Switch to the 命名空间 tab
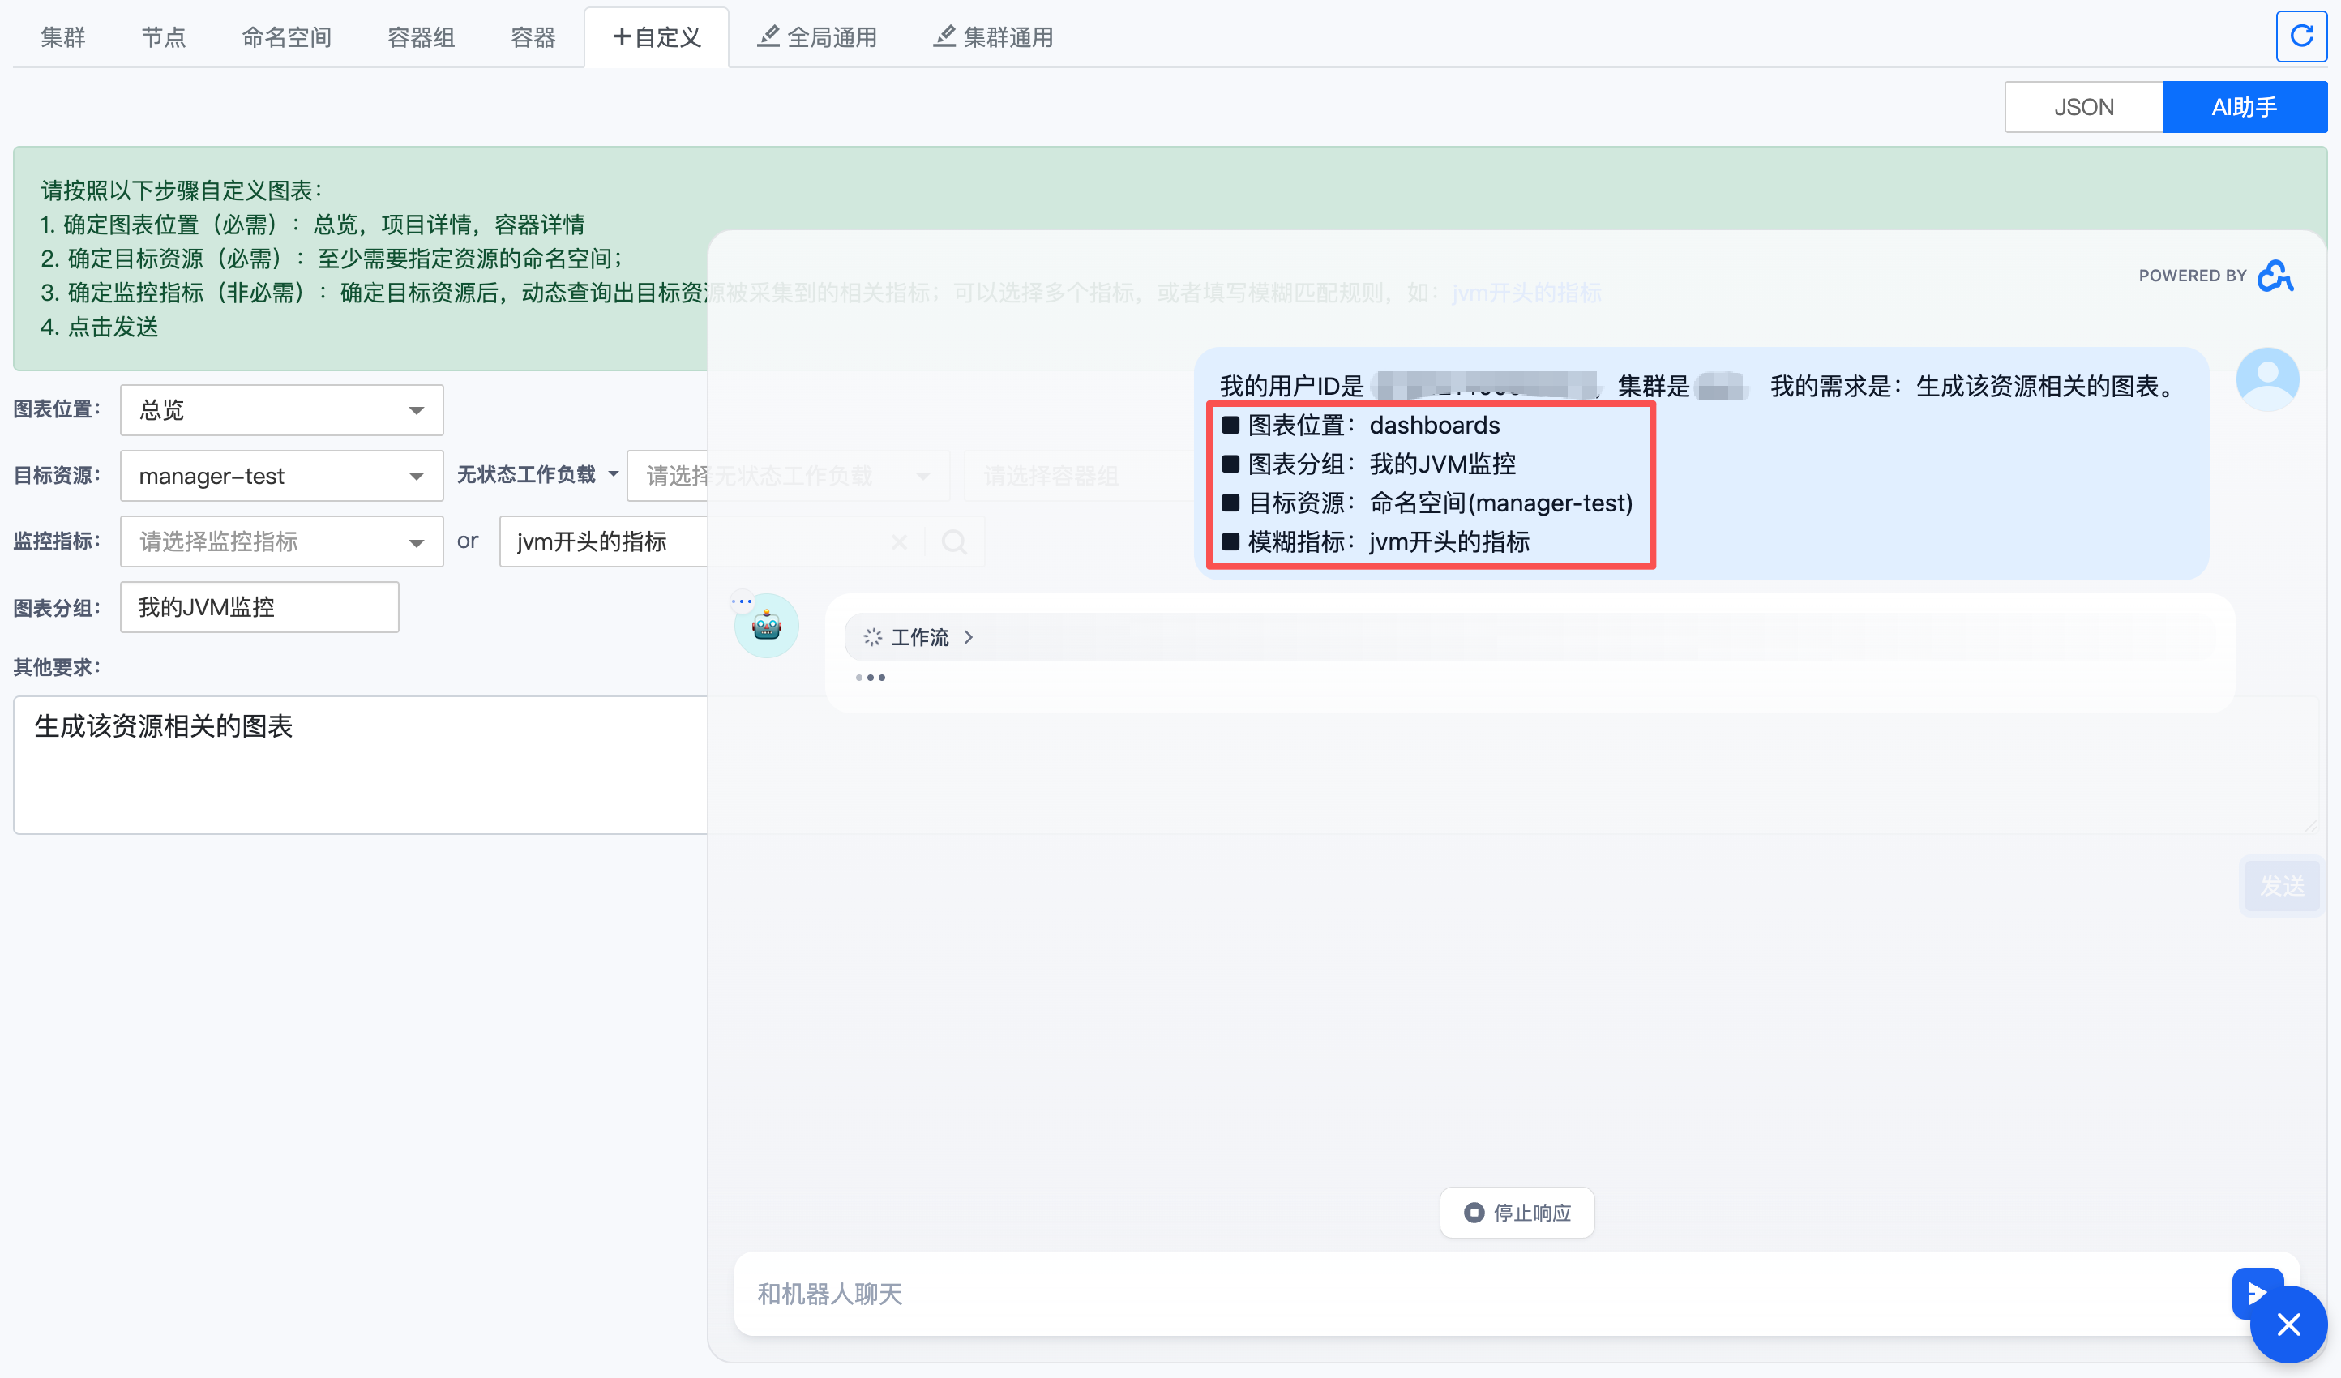 point(286,37)
